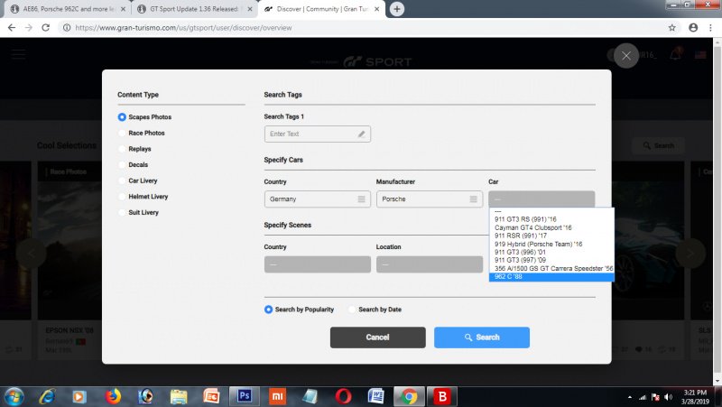
Task: Click the magnifier icon on Search button
Action: pos(468,338)
